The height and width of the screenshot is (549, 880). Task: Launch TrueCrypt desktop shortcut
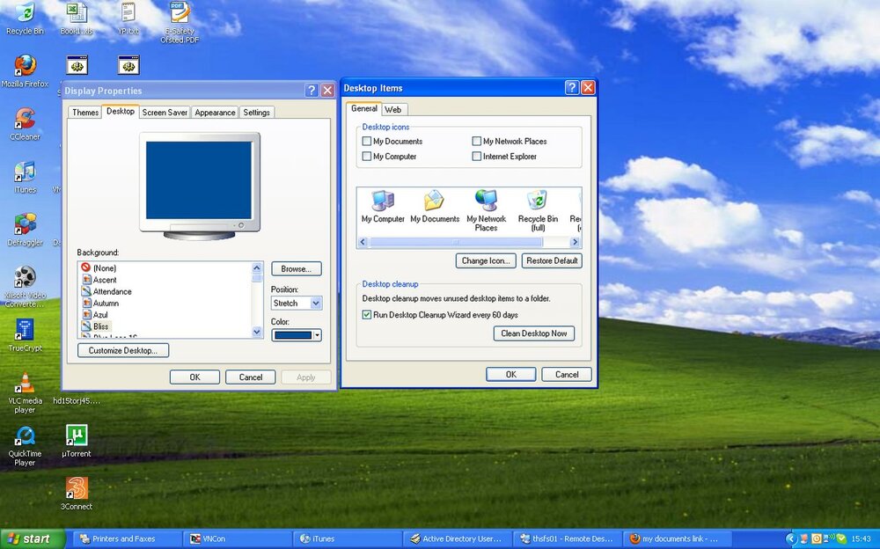(x=25, y=335)
